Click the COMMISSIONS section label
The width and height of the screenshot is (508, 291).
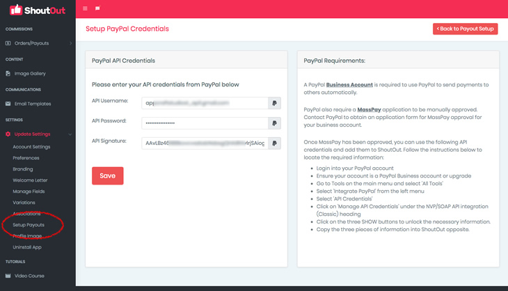coord(19,29)
